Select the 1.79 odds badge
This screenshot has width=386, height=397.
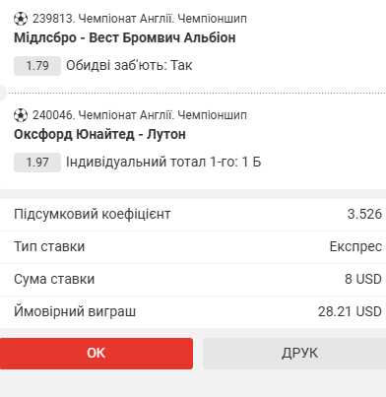[37, 66]
